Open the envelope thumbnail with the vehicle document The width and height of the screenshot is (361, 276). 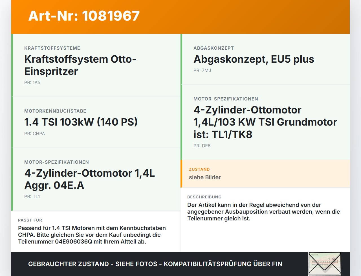325,264
